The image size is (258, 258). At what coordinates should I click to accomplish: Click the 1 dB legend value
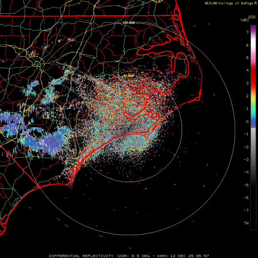point(247,109)
